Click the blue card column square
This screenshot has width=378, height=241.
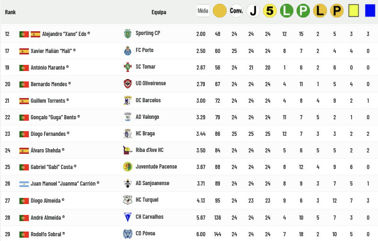coord(370,10)
